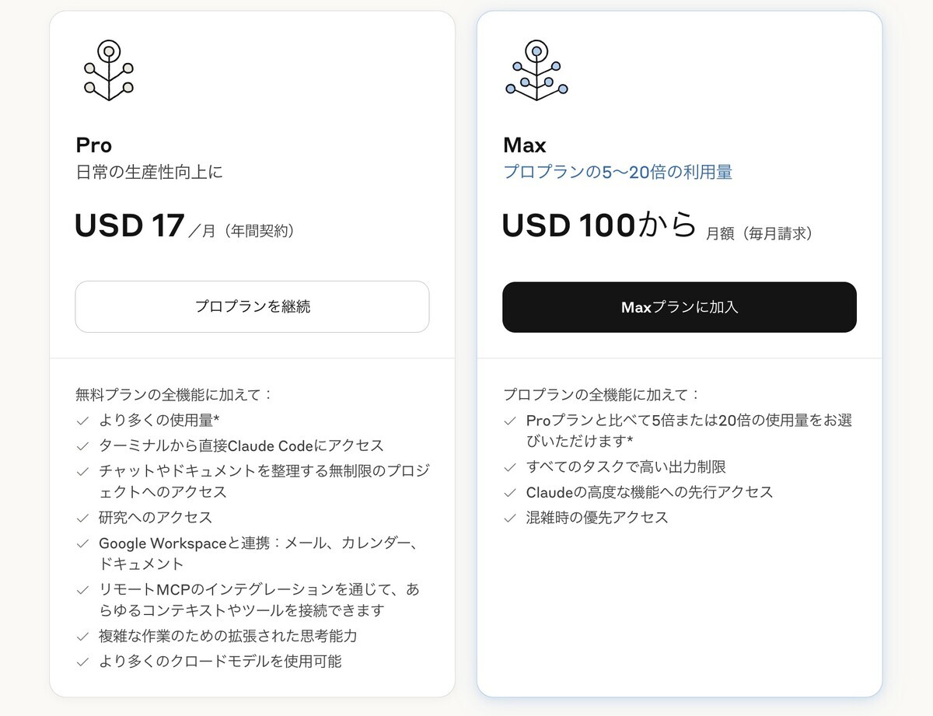Click the Max plan title heading
The width and height of the screenshot is (933, 716).
point(525,145)
